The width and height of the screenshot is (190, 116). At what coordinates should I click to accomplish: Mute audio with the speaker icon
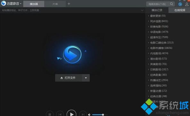pos(89,114)
